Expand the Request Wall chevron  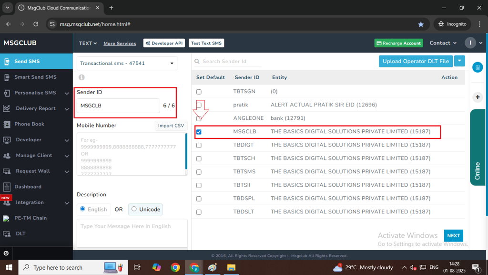[67, 171]
